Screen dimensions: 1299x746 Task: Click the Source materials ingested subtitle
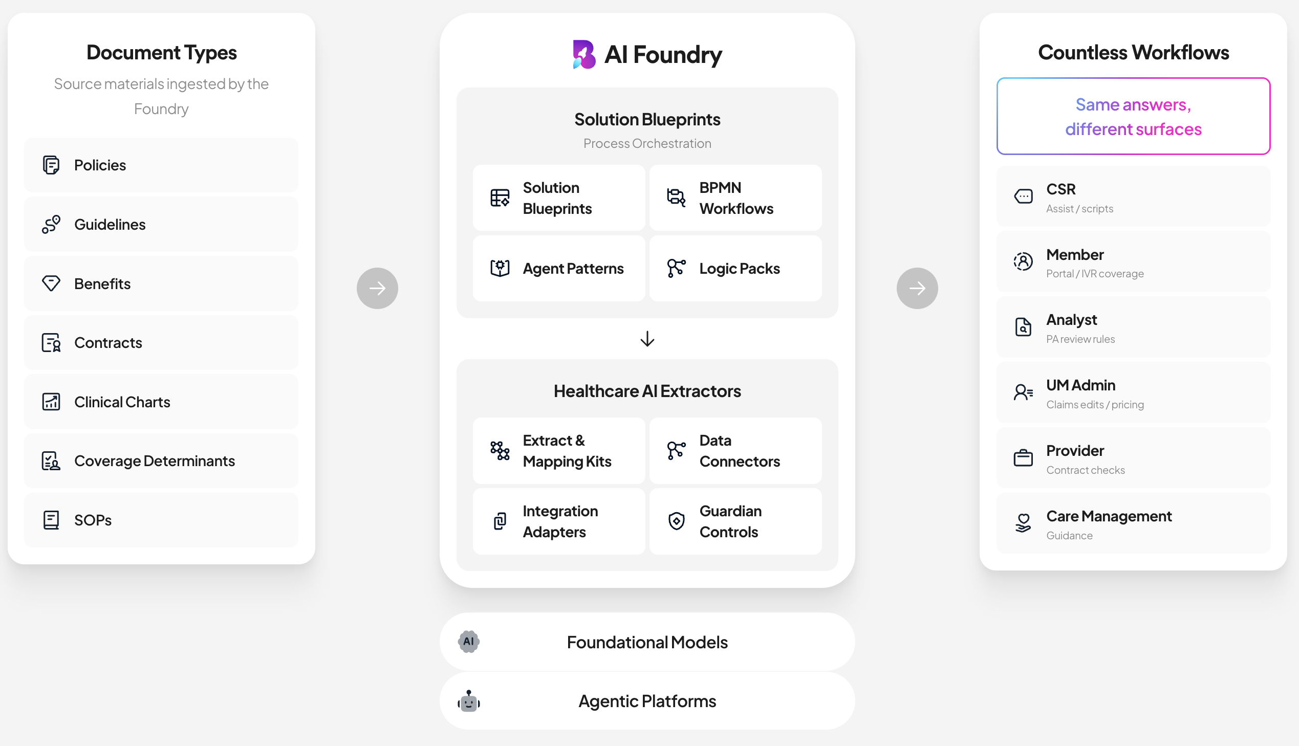(x=161, y=96)
